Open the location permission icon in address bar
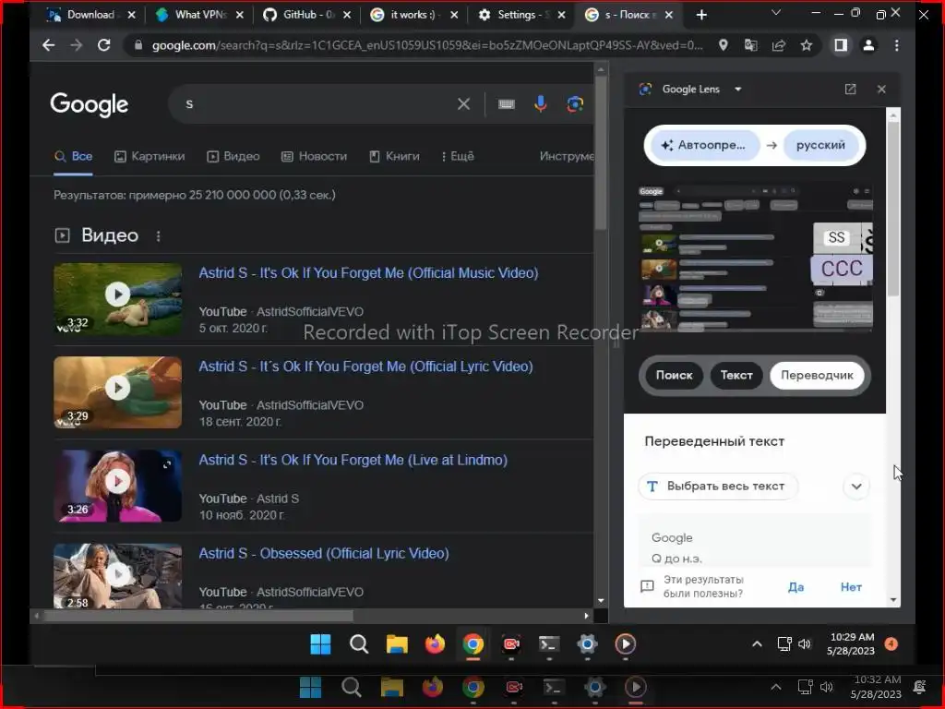Viewport: 945px width, 709px height. point(724,45)
